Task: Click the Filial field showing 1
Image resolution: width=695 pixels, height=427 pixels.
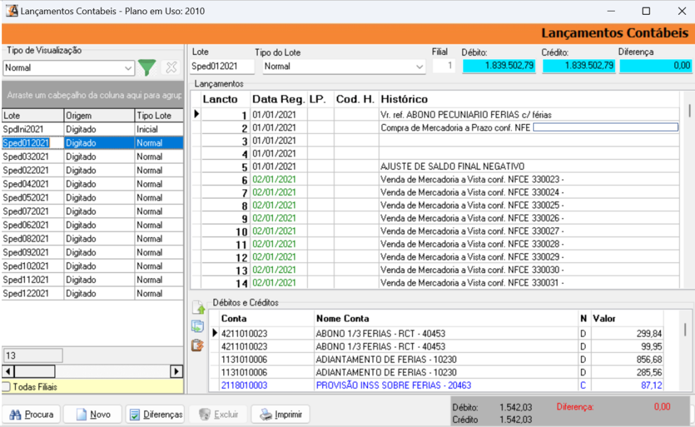Action: pyautogui.click(x=444, y=66)
